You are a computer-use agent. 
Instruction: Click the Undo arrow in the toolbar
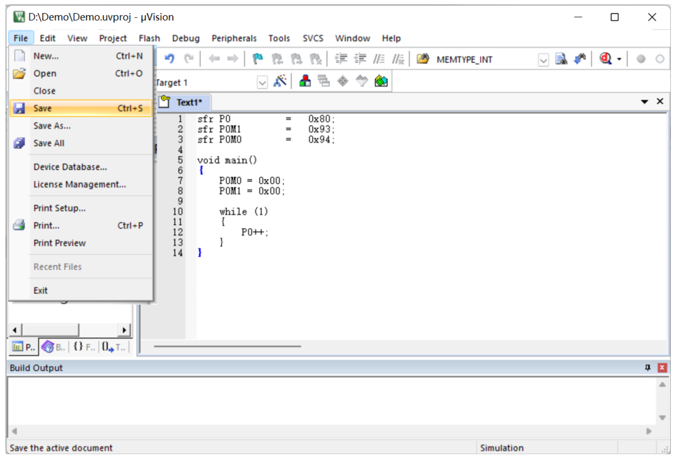(x=169, y=59)
